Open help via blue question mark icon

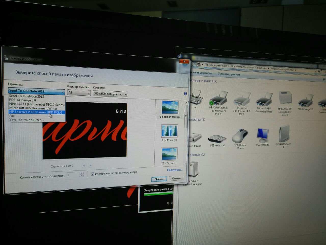185,94
